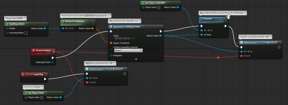The height and width of the screenshot is (105, 288).
Task: Edit Player Index field on Get Player Pawn
Action: point(42,97)
